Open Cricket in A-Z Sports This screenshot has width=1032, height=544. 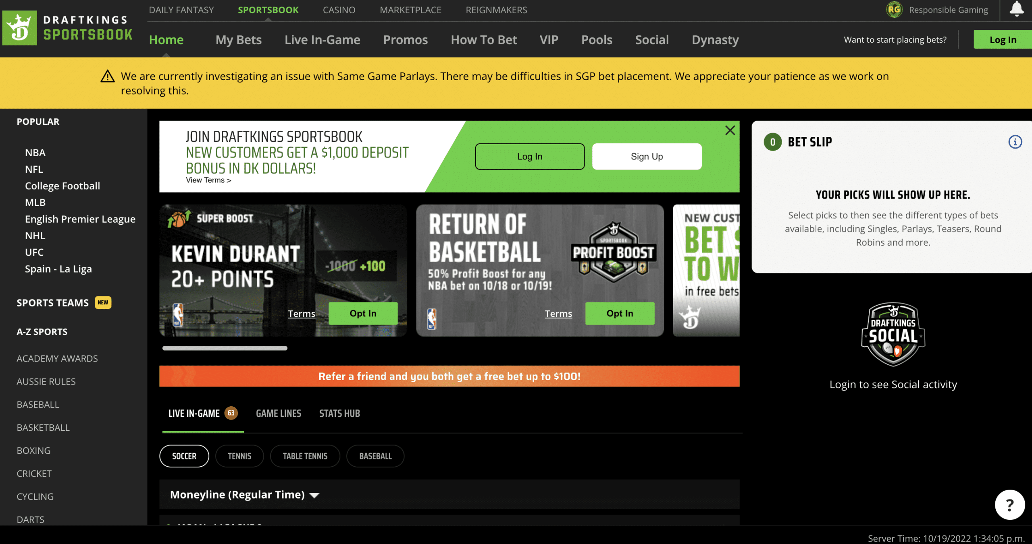34,474
